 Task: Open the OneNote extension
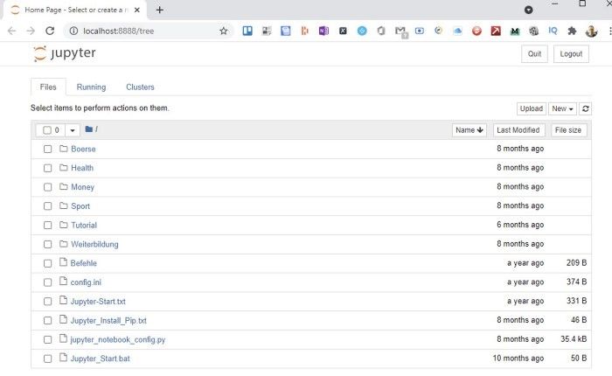click(x=323, y=31)
